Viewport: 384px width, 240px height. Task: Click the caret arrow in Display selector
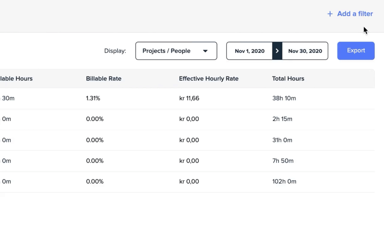coord(205,51)
